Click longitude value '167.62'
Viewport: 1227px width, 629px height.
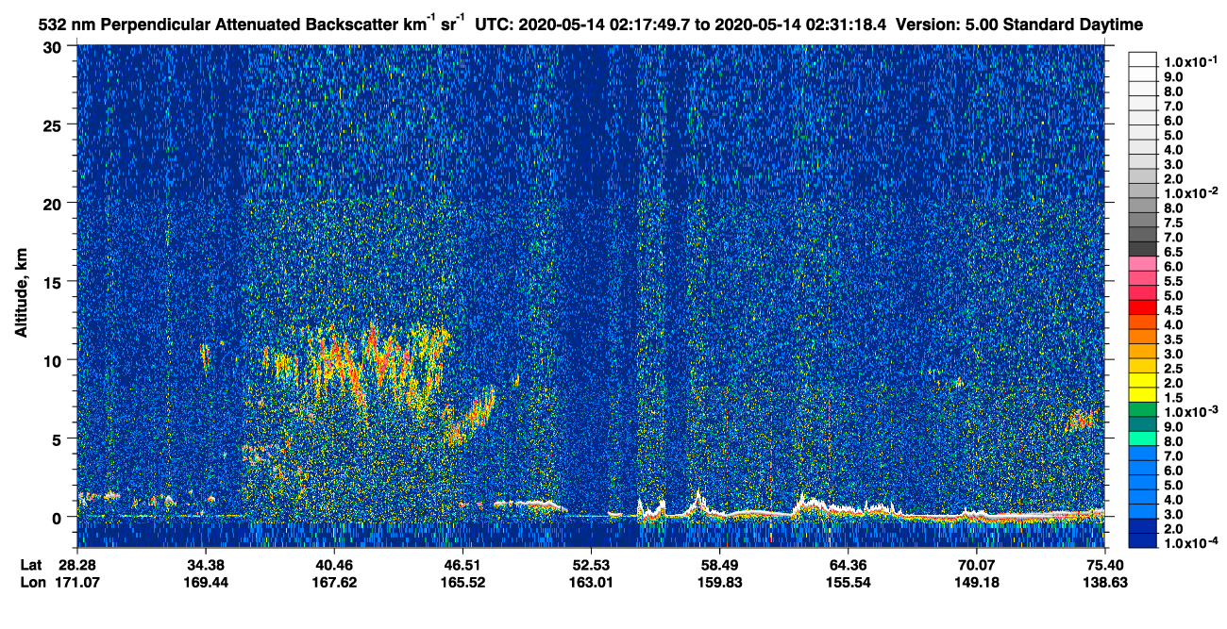333,582
